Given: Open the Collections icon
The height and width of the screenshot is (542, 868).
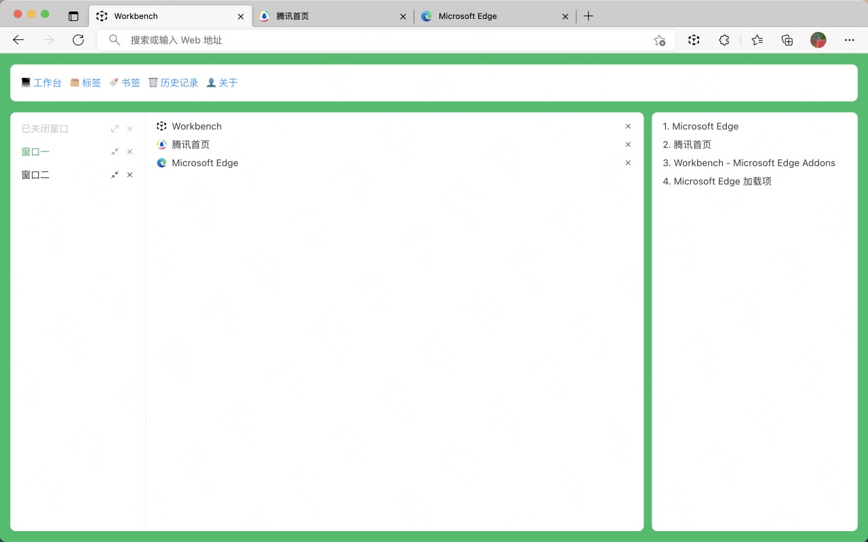Looking at the screenshot, I should tap(787, 40).
